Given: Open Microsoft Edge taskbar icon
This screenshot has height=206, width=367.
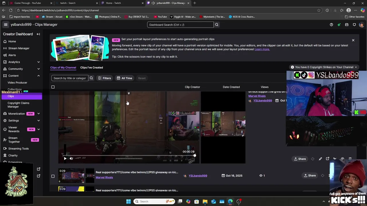Looking at the screenshot, I should [x=230, y=201].
